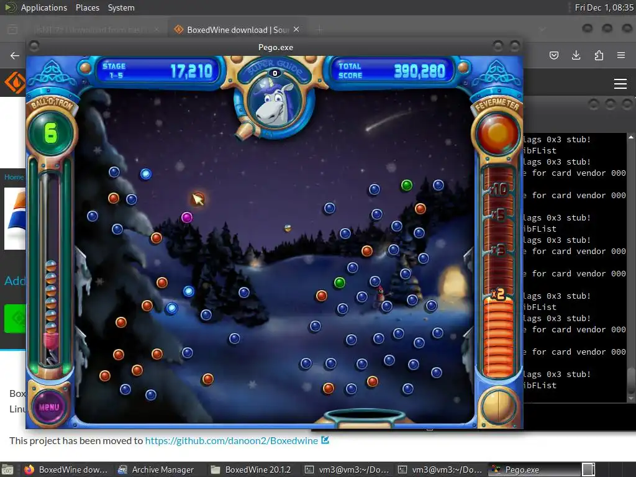Screen dimensions: 636x477
Task: Open the Applications menu
Action: click(44, 7)
